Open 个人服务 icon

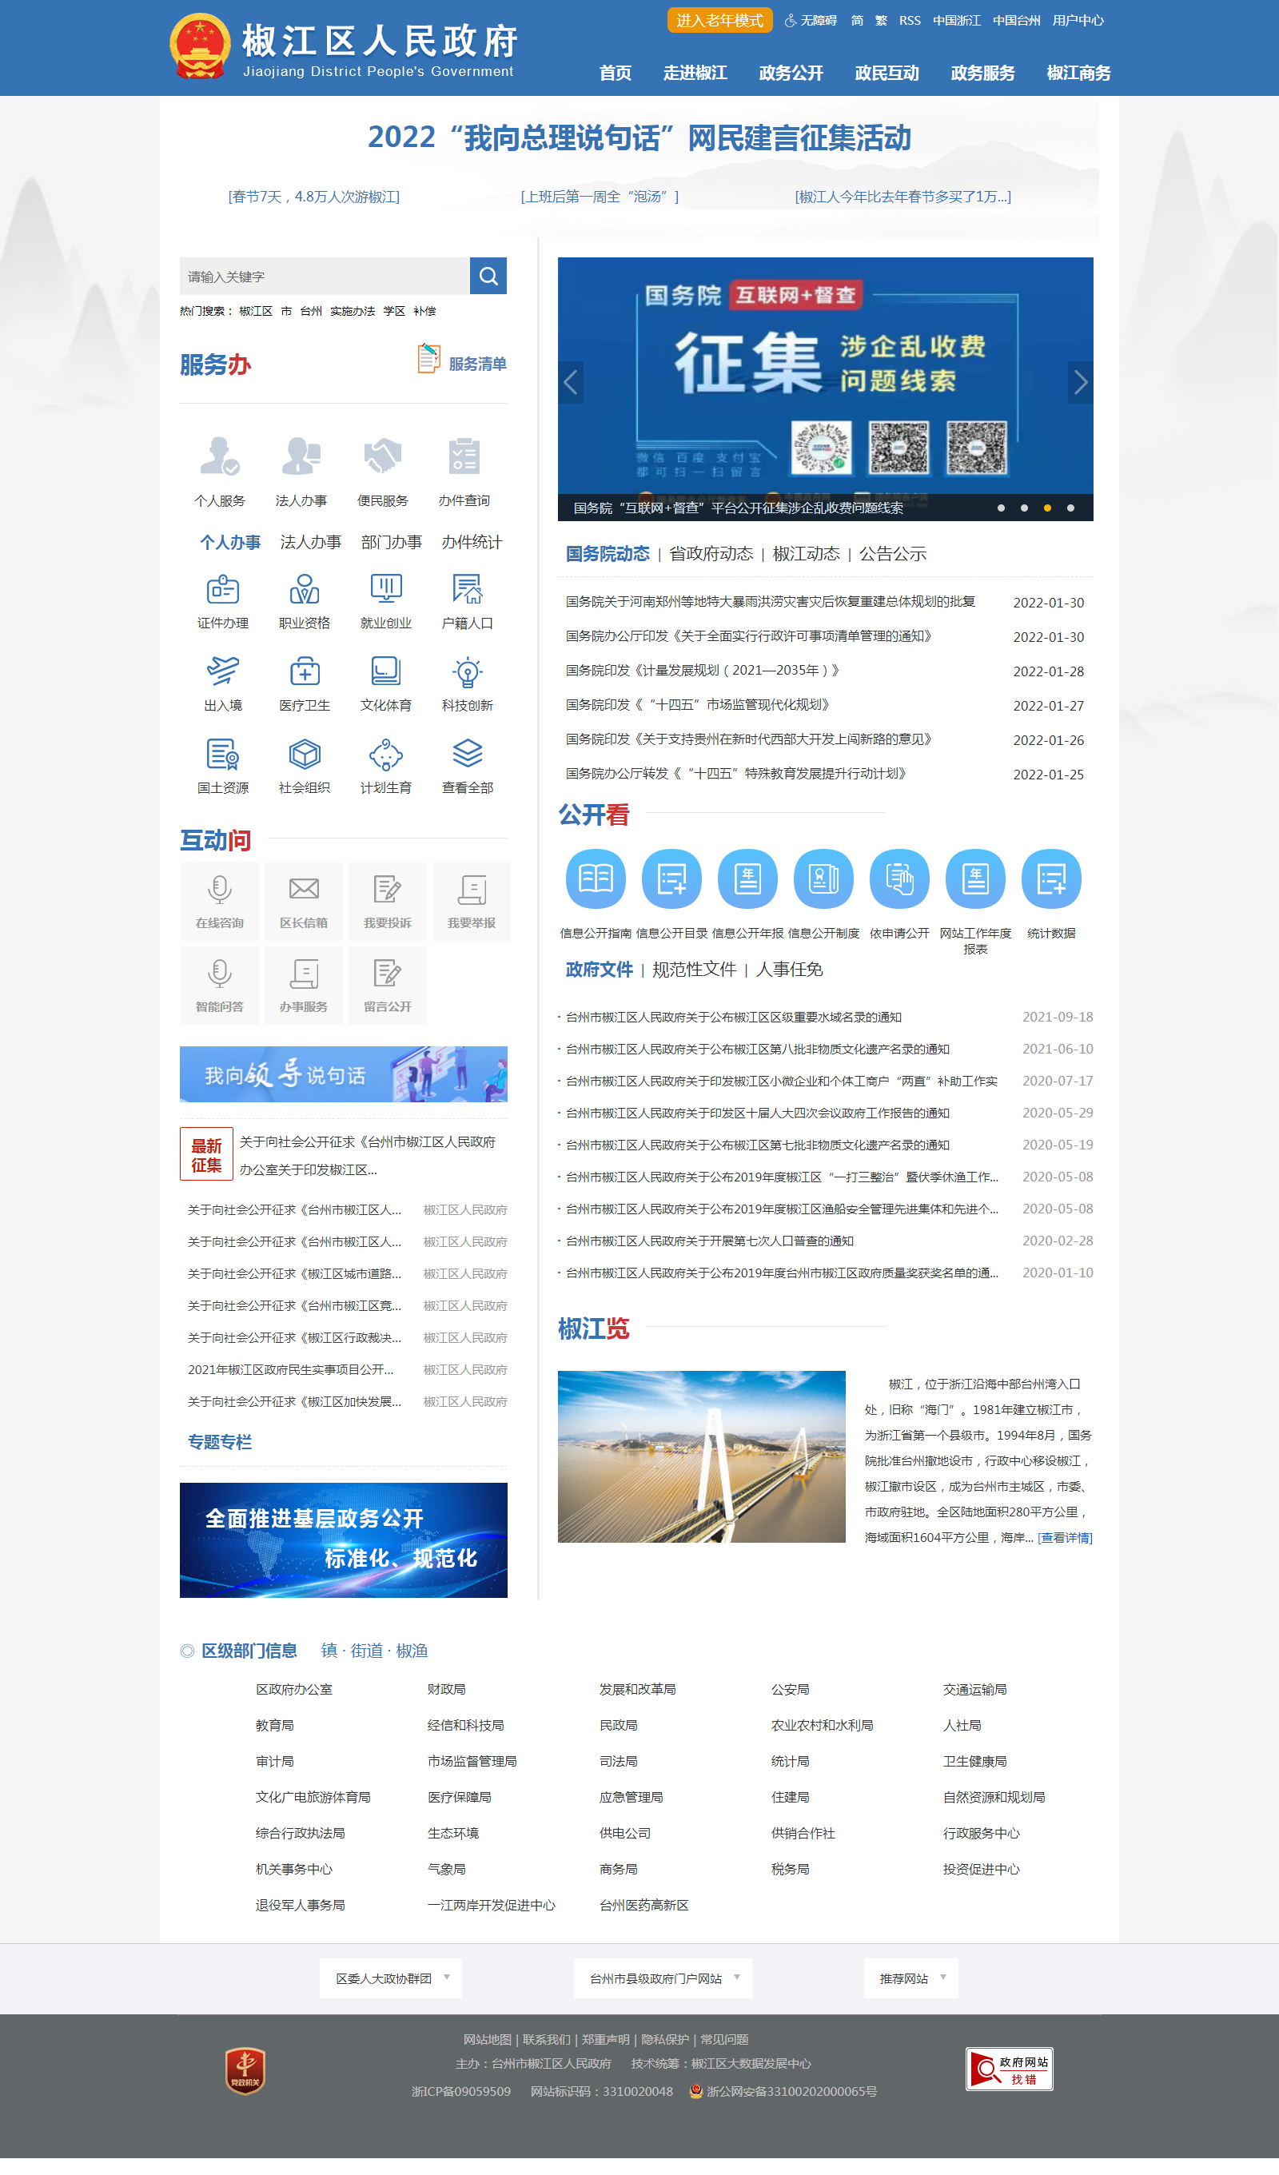point(219,456)
